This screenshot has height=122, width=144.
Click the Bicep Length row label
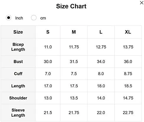tap(18, 47)
